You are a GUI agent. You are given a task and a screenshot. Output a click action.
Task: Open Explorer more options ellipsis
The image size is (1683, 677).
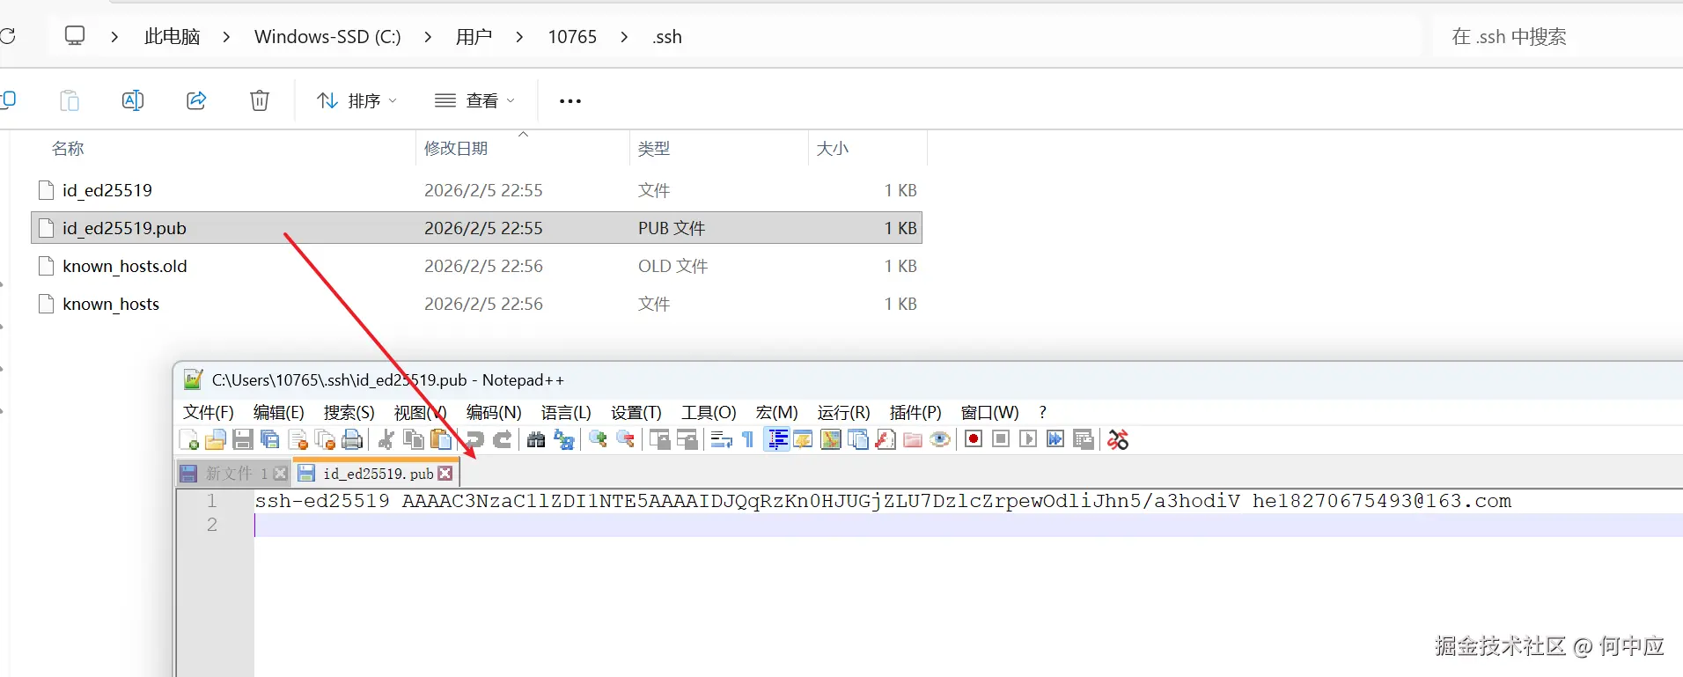[x=570, y=100]
